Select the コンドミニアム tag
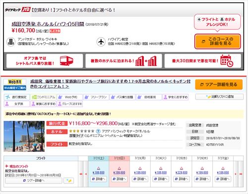The width and height of the screenshot is (248, 194). tap(44, 97)
